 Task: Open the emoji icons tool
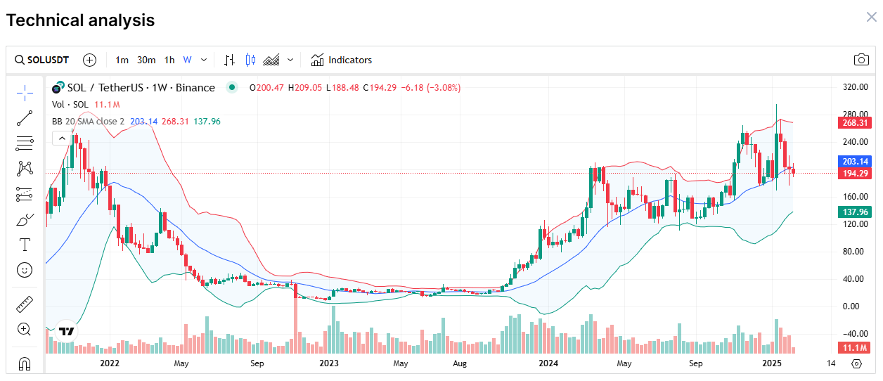(x=25, y=270)
